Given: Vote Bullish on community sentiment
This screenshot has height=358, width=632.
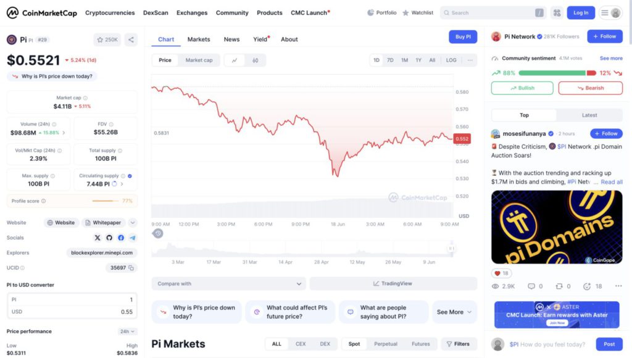Looking at the screenshot, I should click(x=522, y=88).
